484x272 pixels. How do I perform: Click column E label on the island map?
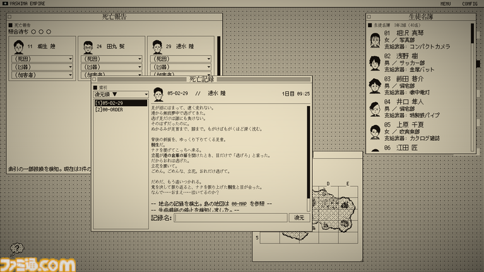[x=348, y=184]
